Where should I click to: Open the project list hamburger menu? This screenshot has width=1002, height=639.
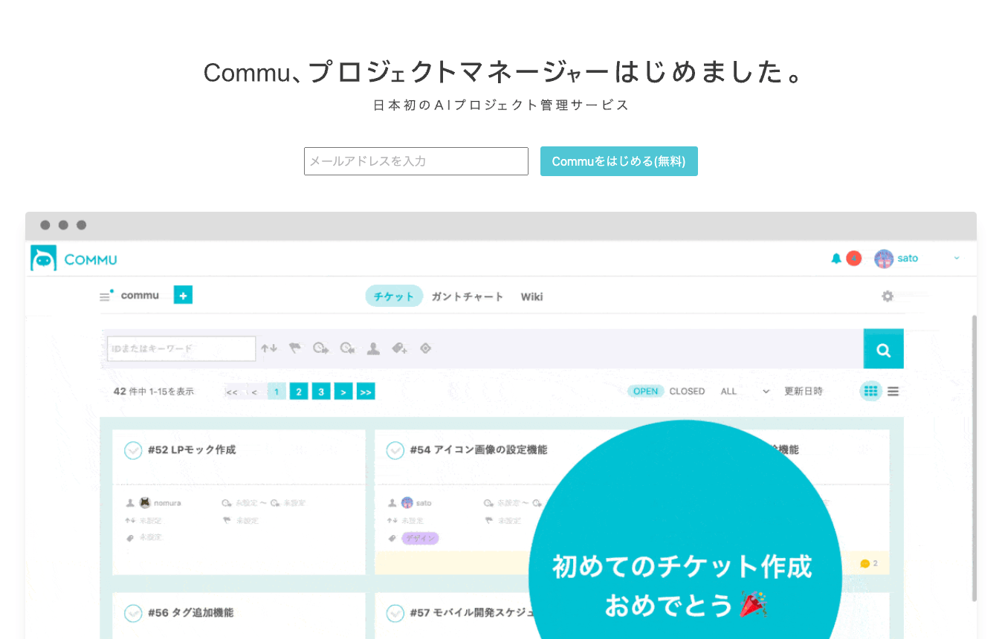click(106, 296)
